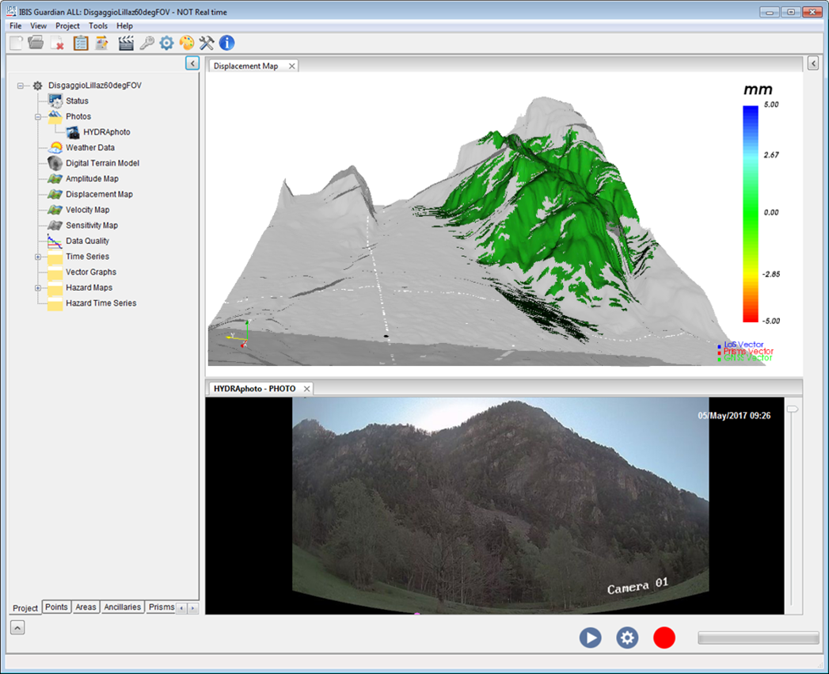Click the mm color scale bar
Image resolution: width=829 pixels, height=674 pixels.
(x=751, y=213)
